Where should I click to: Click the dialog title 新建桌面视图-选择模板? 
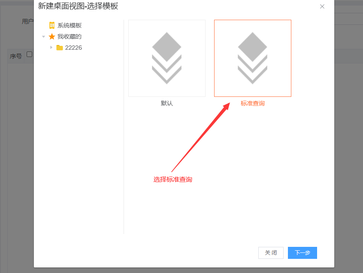(78, 6)
